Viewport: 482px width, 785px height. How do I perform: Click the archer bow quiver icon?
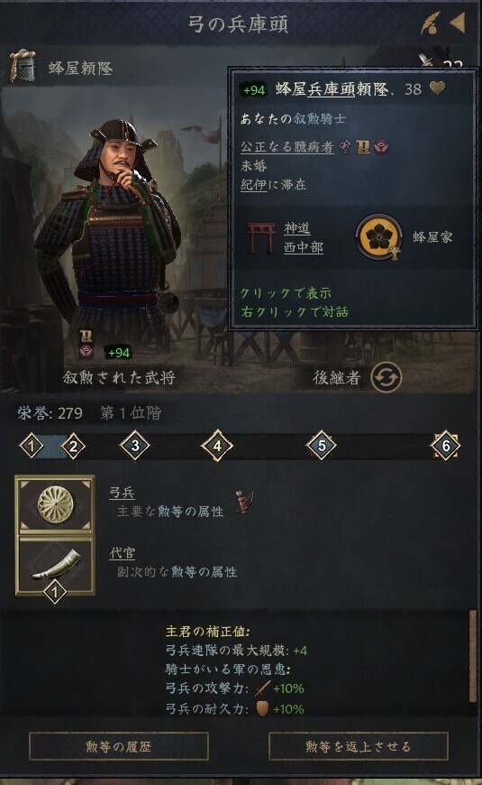coord(244,503)
